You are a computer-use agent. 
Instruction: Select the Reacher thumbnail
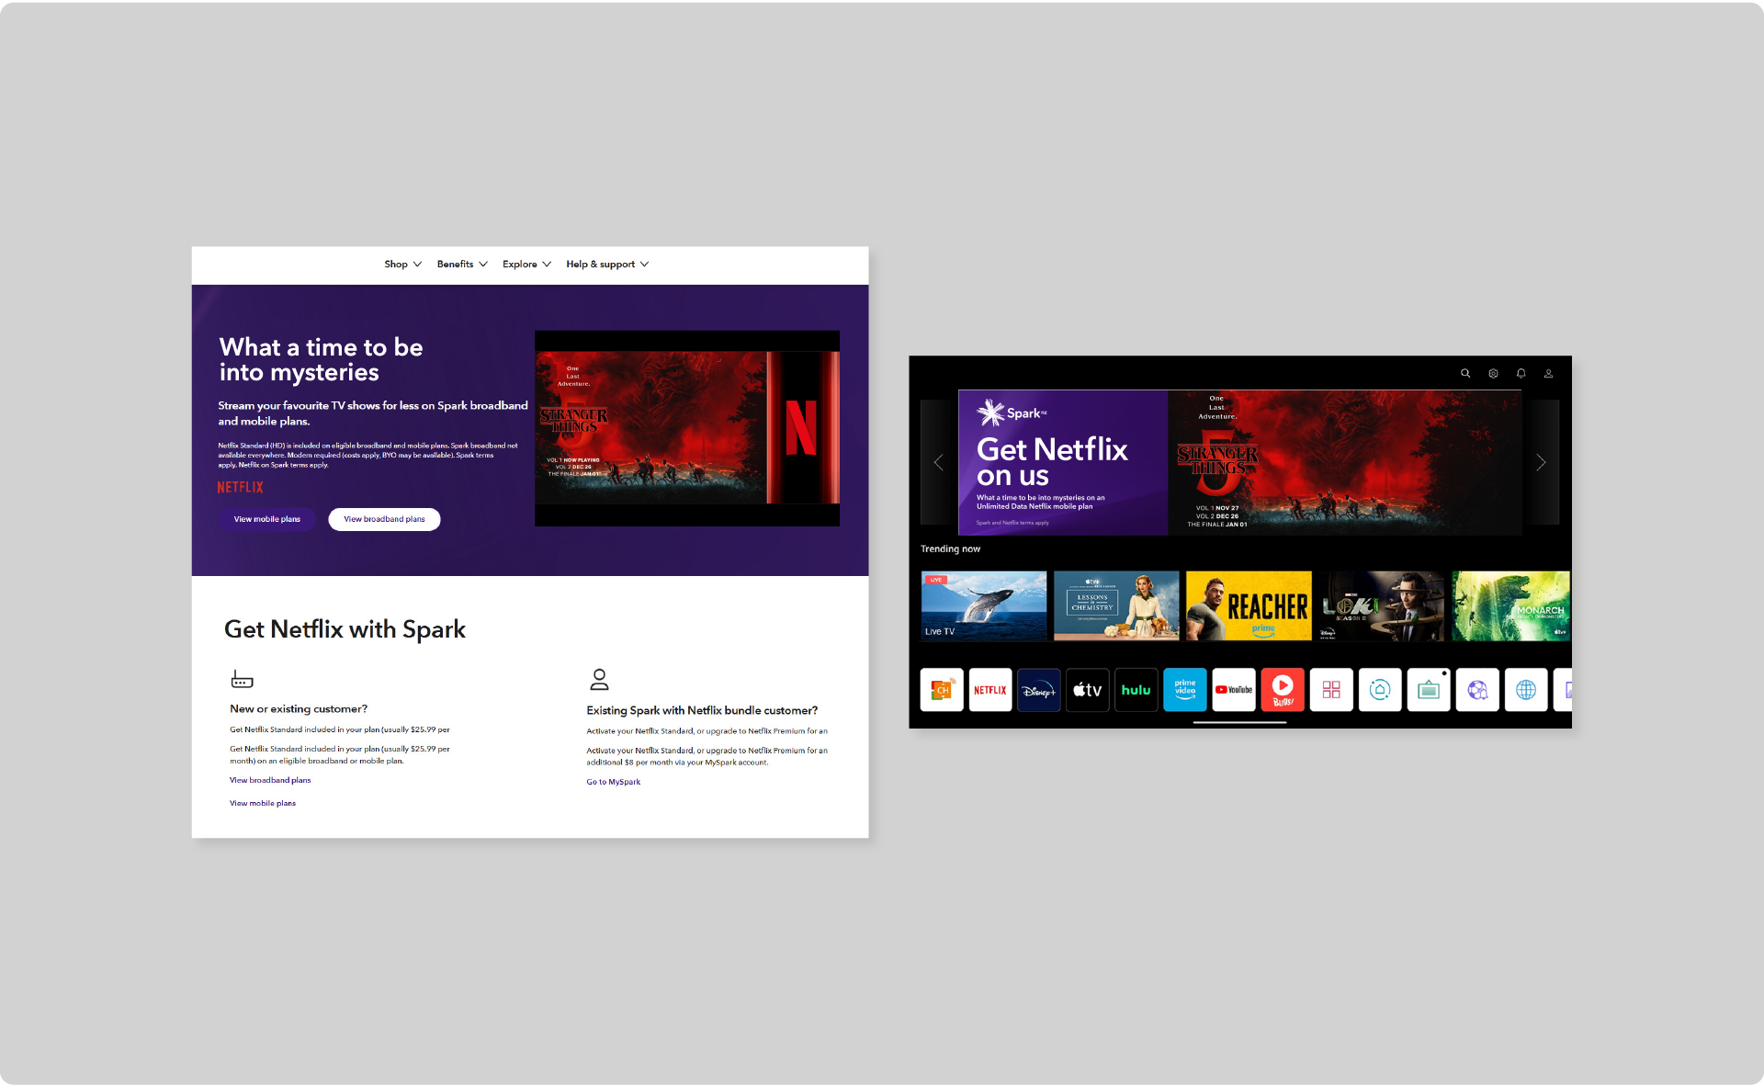1249,605
